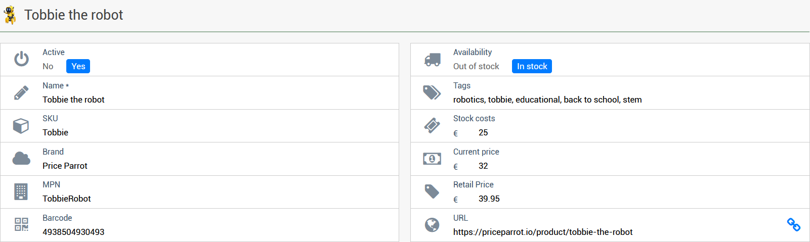
Task: Click the pencil icon next to Name
Action: tap(21, 92)
